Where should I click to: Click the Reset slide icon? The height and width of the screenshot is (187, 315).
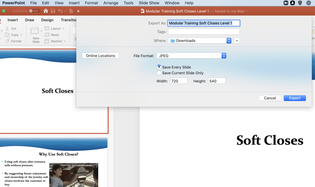pyautogui.click(x=47, y=35)
